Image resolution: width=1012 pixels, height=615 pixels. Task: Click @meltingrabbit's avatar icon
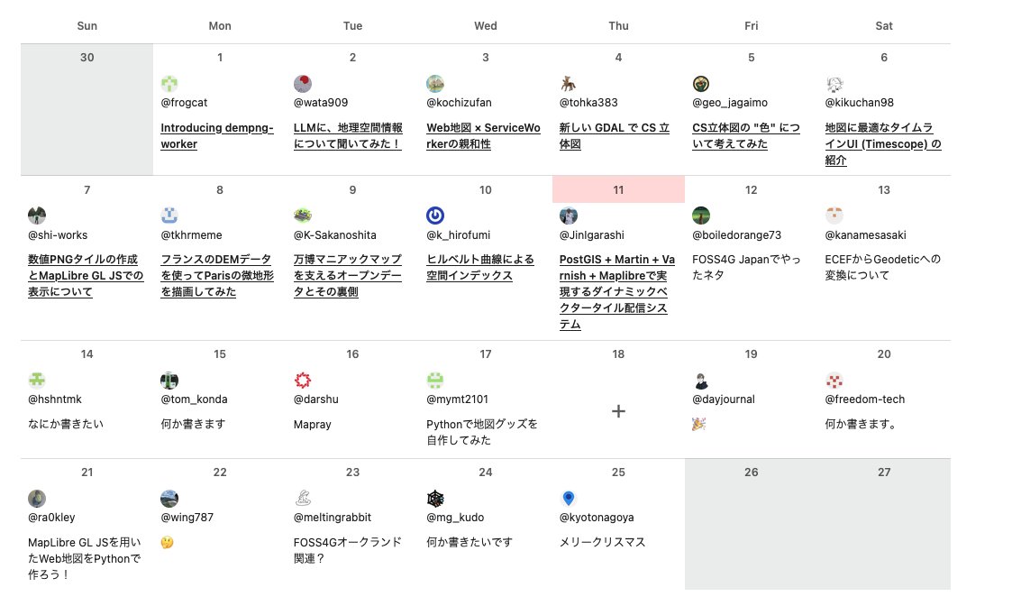302,498
